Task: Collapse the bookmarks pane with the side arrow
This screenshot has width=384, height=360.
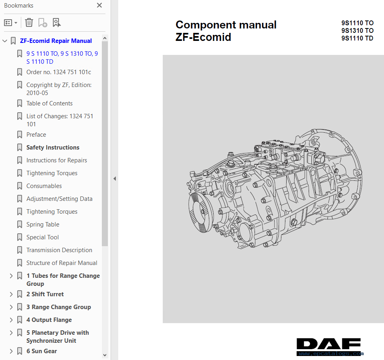Action: 115,178
